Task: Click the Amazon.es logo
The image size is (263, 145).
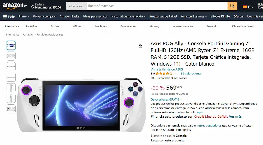Action: pyautogui.click(x=15, y=6)
